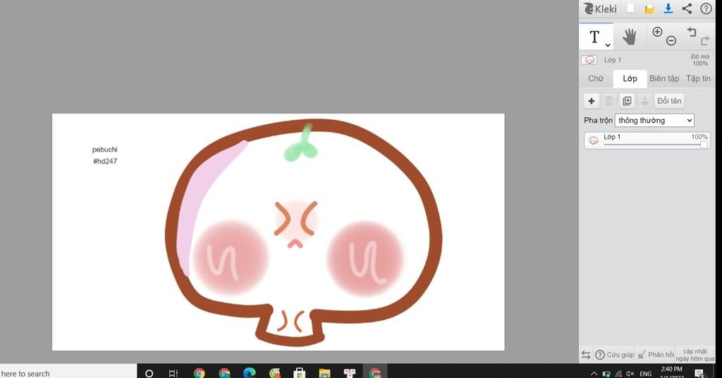Select the Text tool
This screenshot has width=722, height=378.
596,37
